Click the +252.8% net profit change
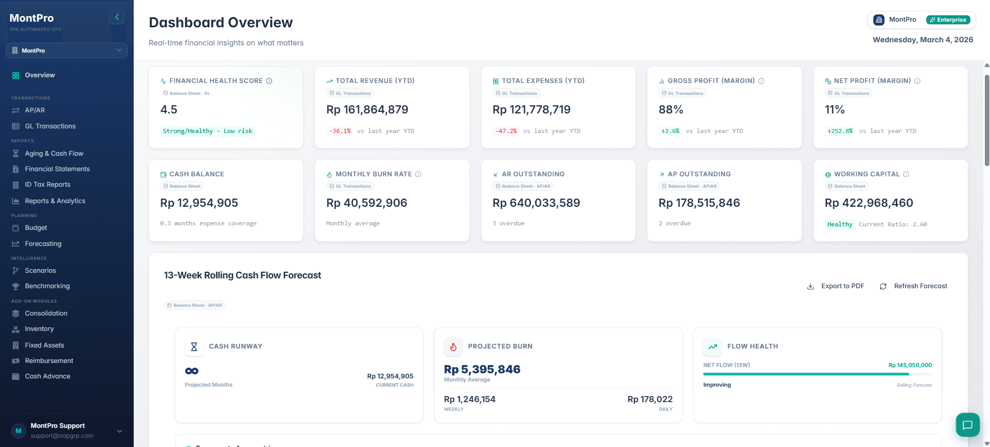990x447 pixels. [x=840, y=131]
